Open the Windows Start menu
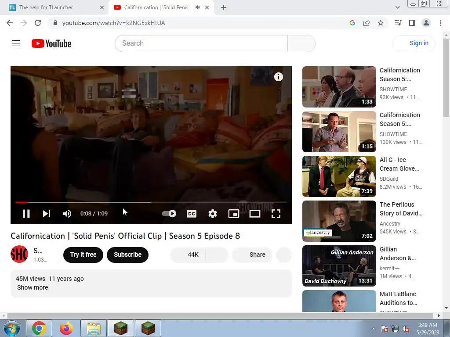The image size is (450, 337). tap(11, 328)
